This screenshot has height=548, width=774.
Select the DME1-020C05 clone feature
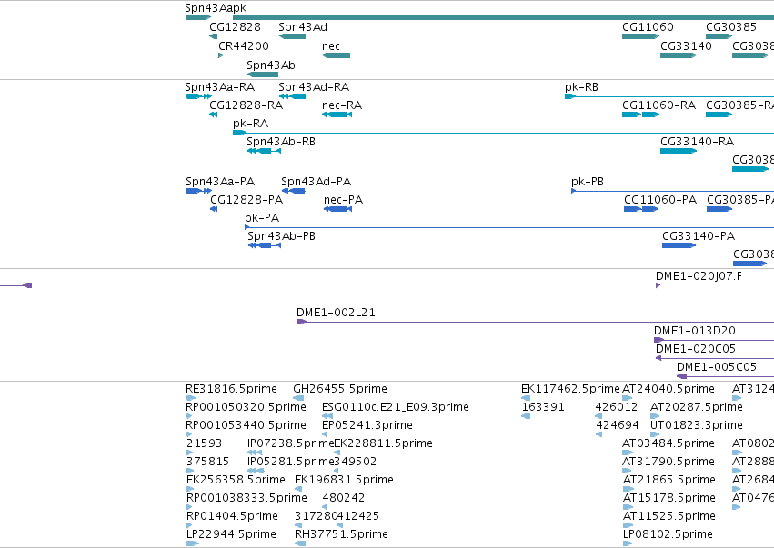click(715, 358)
